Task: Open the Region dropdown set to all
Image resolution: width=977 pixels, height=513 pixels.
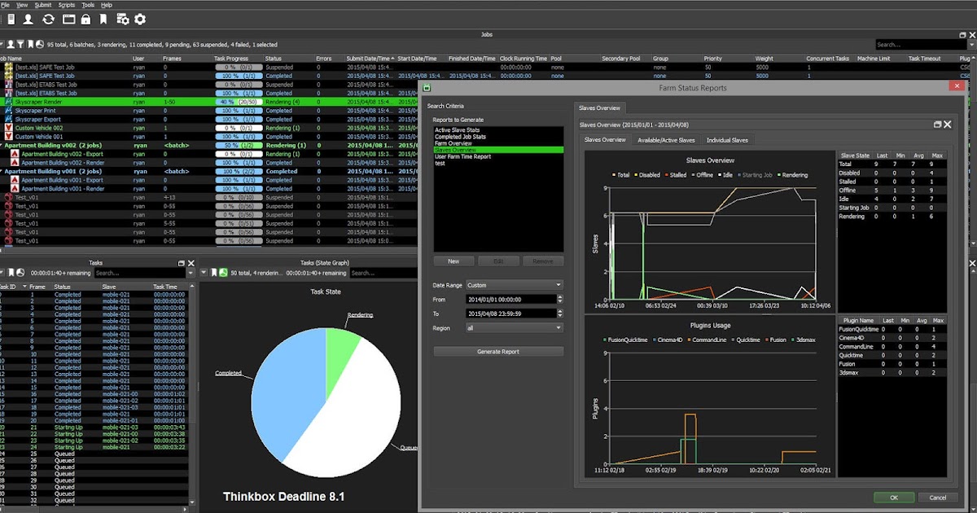Action: pyautogui.click(x=514, y=327)
